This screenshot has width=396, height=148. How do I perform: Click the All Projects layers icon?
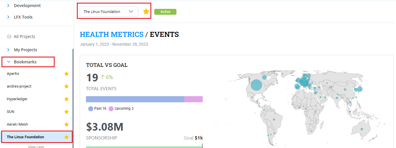click(x=9, y=37)
